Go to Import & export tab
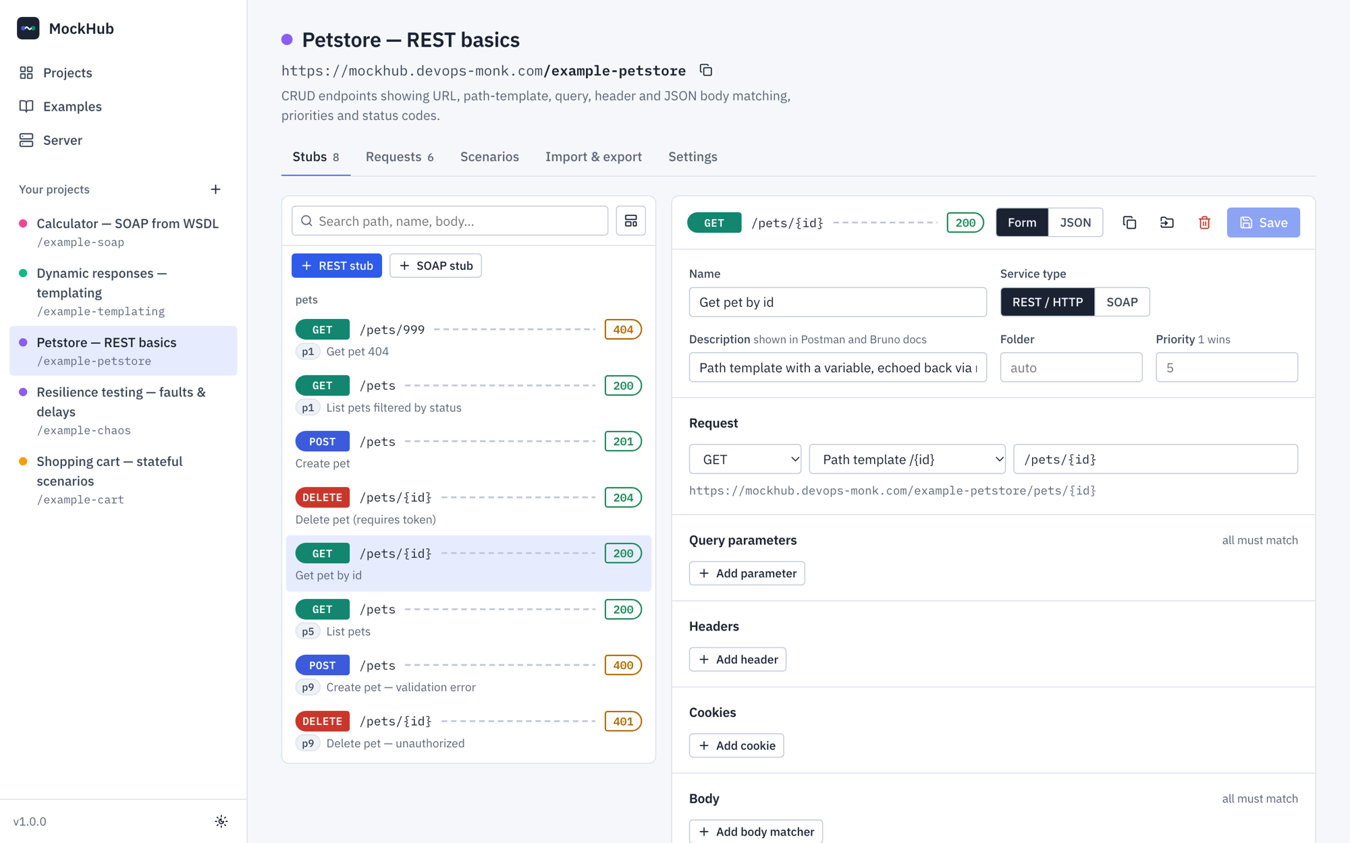 (x=593, y=156)
